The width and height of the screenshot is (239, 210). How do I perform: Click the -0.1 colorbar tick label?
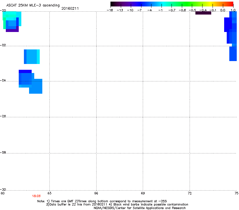point(213,10)
